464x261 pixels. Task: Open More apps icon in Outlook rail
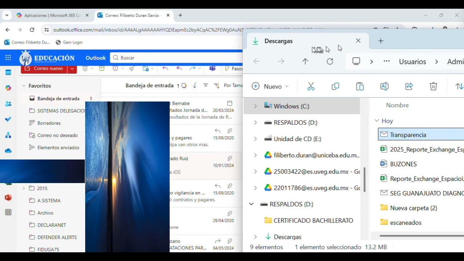(8, 212)
